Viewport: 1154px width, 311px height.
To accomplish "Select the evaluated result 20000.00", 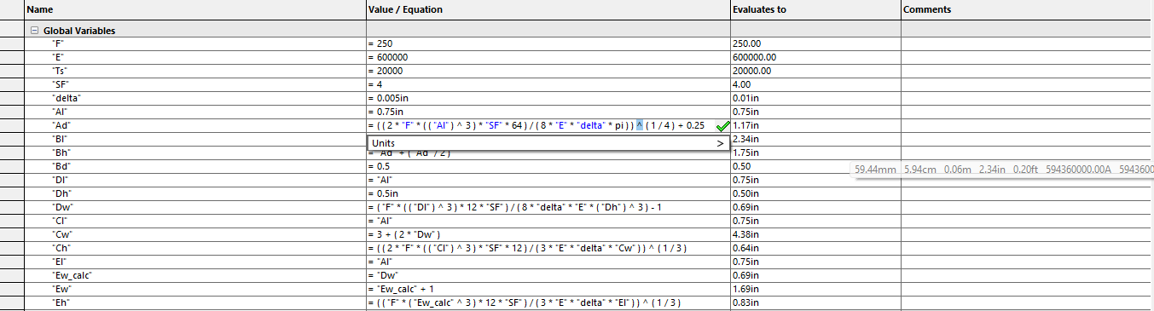I will 815,71.
